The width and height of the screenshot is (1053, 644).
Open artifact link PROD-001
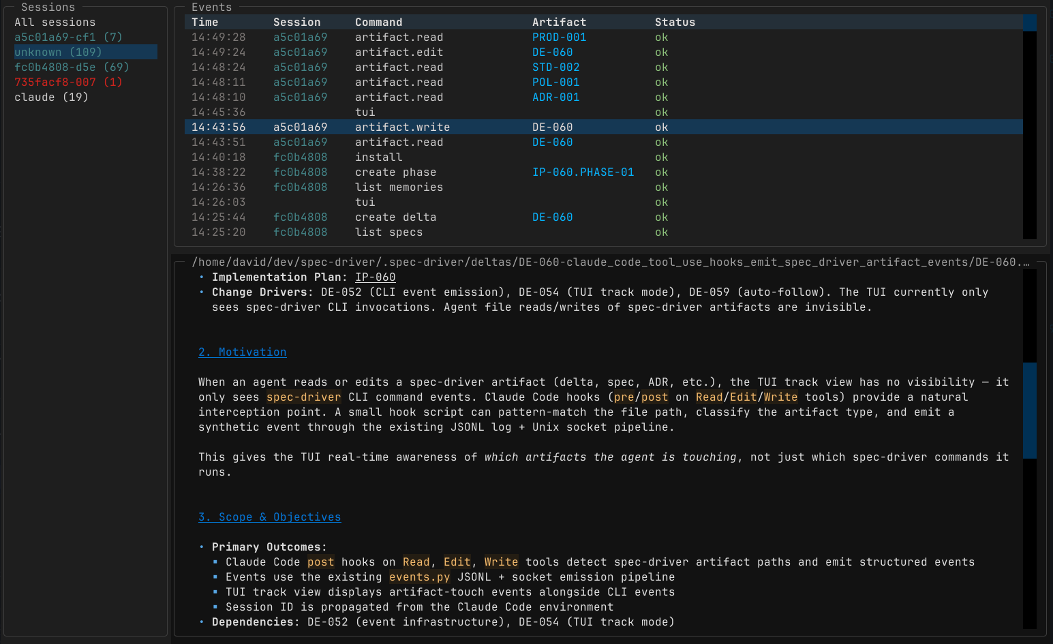559,37
